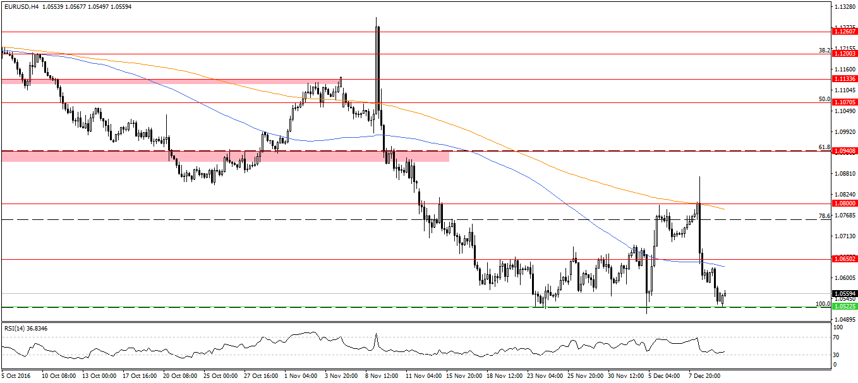858x383 pixels.
Task: Click the 1.12003 resistance price label
Action: tap(844, 54)
